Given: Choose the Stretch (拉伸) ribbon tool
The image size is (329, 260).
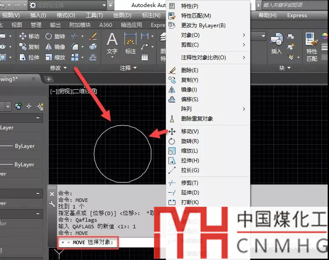Looking at the screenshot, I should click(x=29, y=57).
